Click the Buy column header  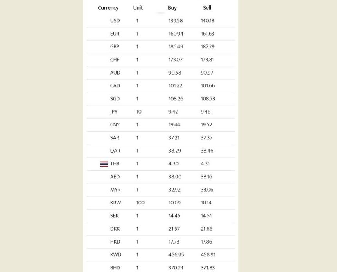coord(172,8)
